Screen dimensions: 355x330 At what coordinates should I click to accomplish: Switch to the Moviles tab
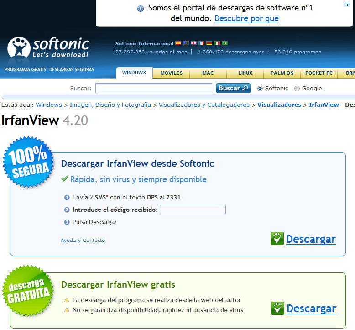tap(172, 73)
